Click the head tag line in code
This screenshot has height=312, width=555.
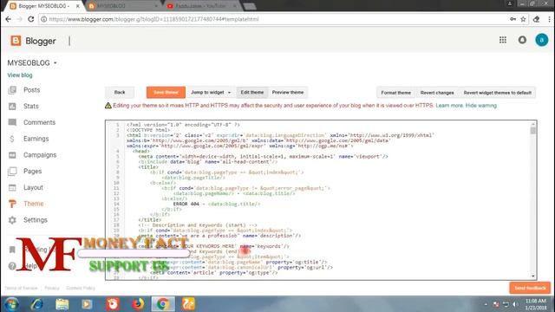141,151
